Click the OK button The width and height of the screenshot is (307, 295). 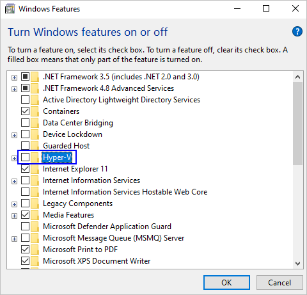[x=226, y=283]
